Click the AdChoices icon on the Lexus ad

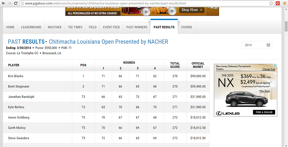275,66
